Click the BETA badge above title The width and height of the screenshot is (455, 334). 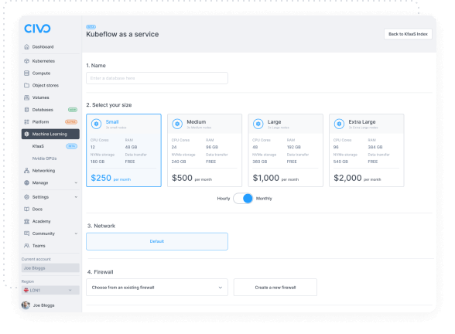(91, 26)
